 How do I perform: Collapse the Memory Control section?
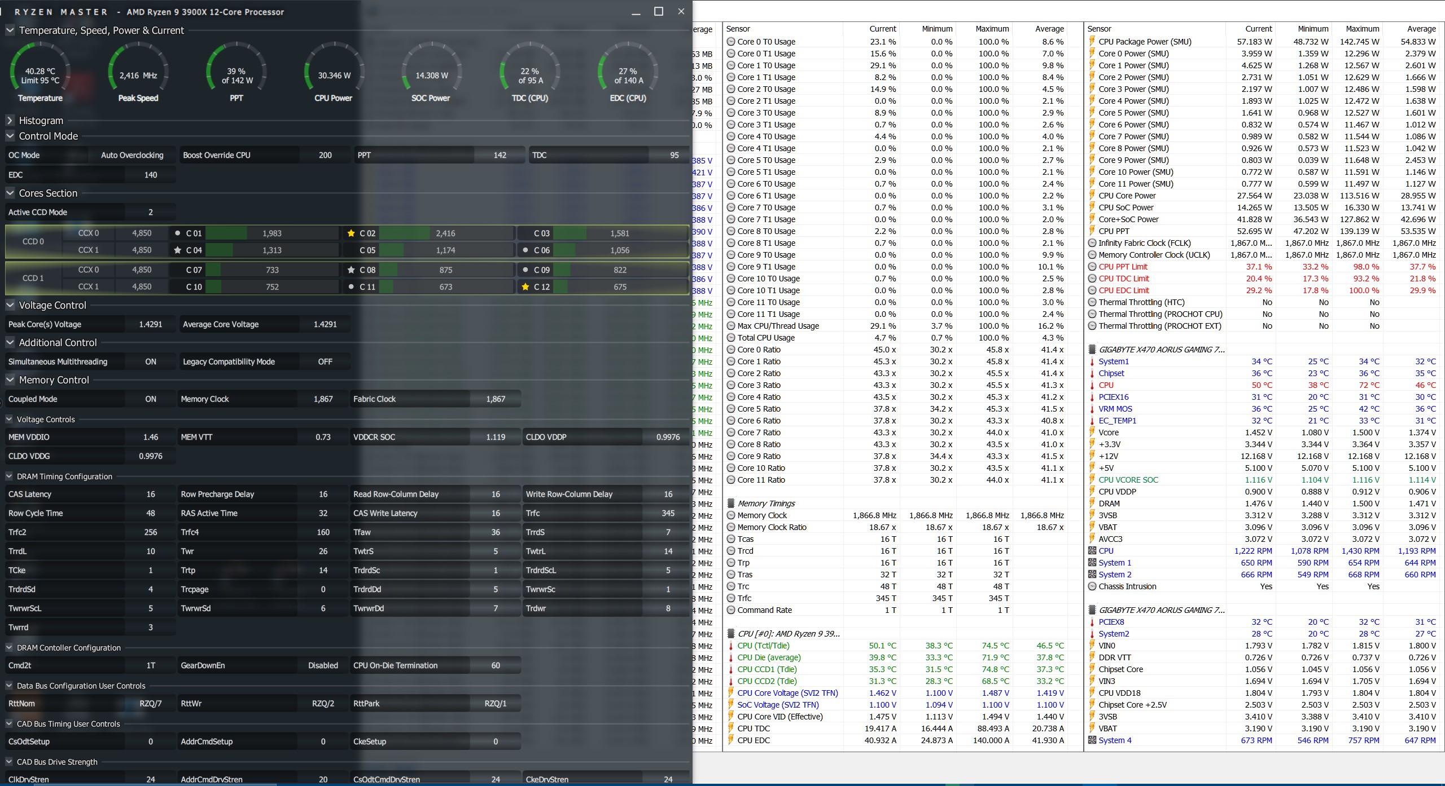pyautogui.click(x=10, y=379)
